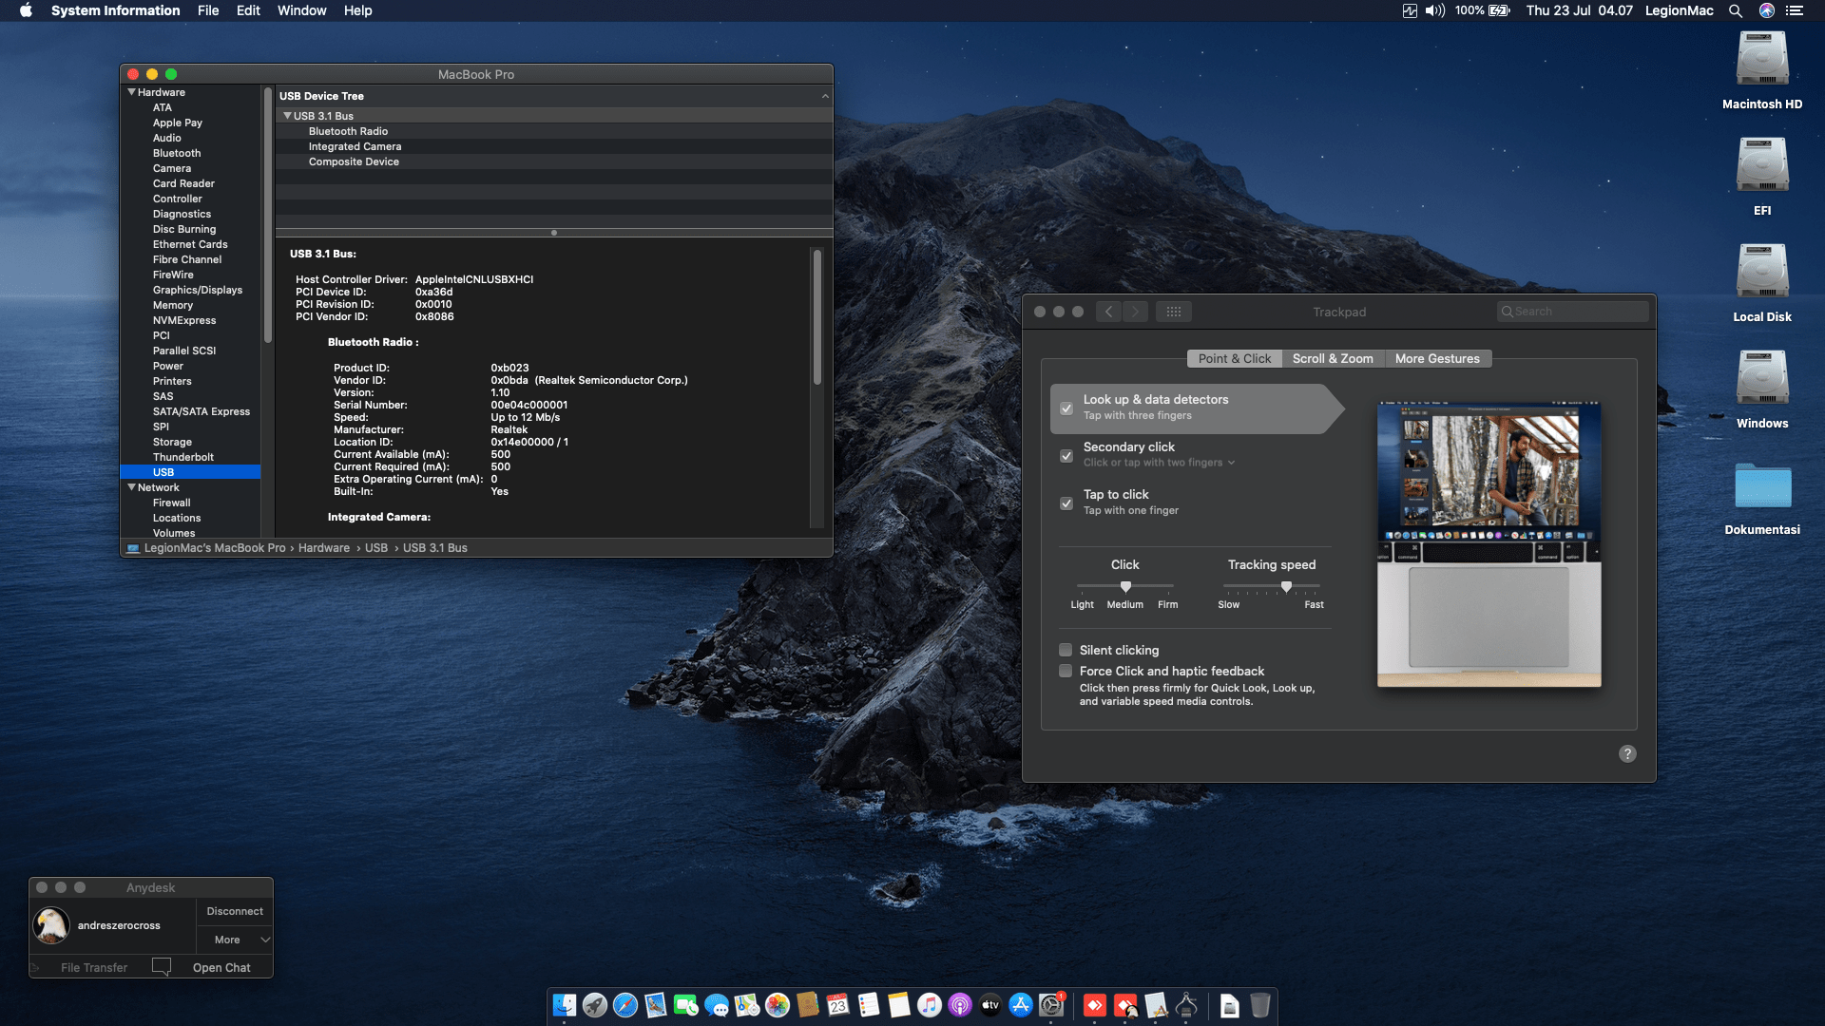Viewport: 1825px width, 1026px height.
Task: Open Contacts from the dock
Action: pos(808,1005)
